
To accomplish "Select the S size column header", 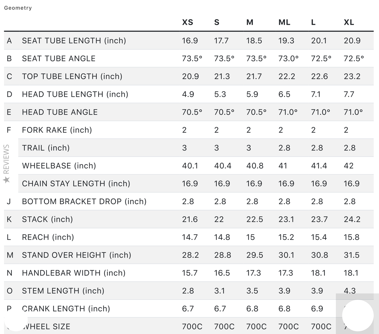I will click(x=217, y=22).
